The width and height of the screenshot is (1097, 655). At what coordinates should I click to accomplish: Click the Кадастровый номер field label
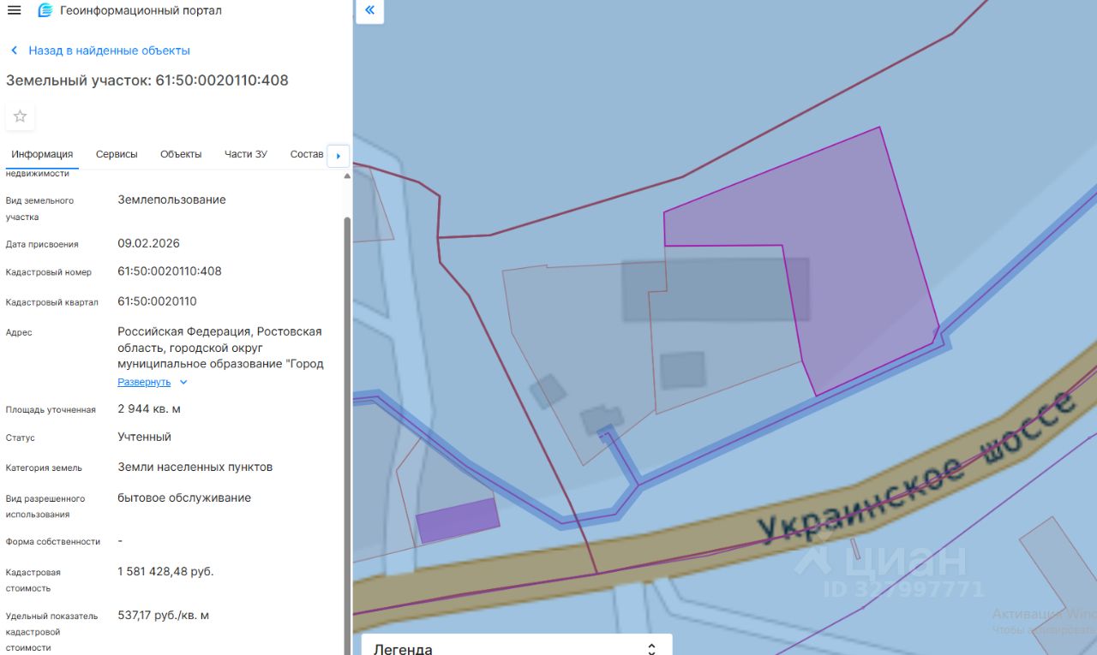click(x=49, y=272)
